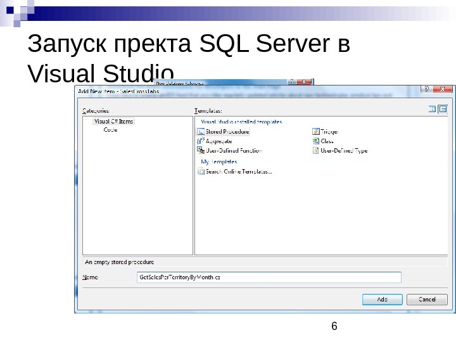Viewport: 456px width, 342px height.
Task: Choose the Aggregate template icon
Action: [201, 141]
